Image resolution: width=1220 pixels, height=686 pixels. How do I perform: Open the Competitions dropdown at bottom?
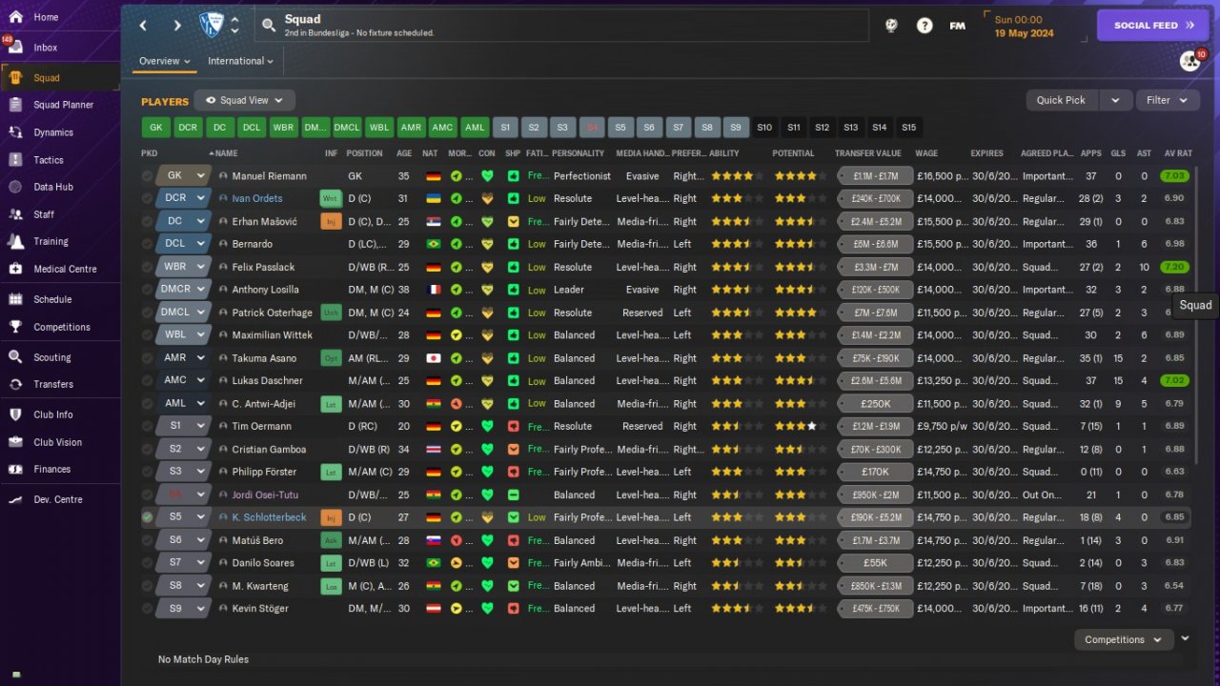click(1123, 640)
